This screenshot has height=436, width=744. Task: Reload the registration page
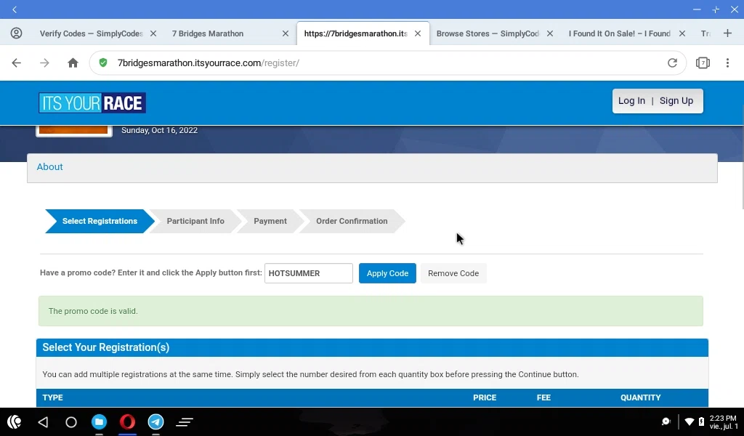672,62
